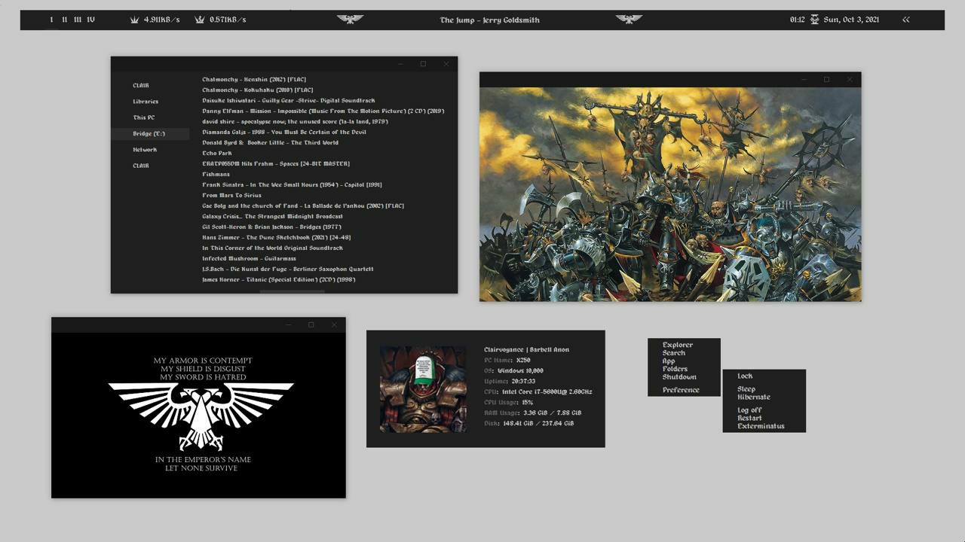Select Gil Scott-Heron Bridges (1977) folder

(271, 227)
